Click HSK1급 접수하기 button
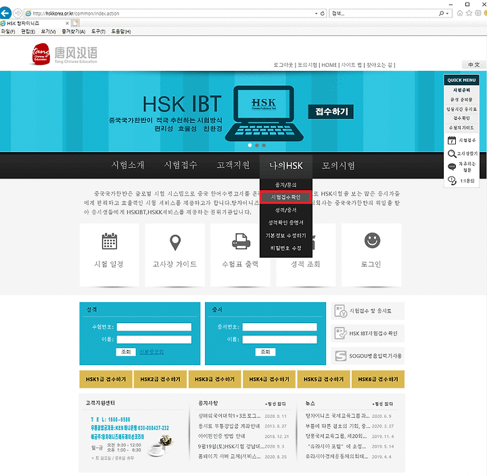The width and height of the screenshot is (487, 476). [106, 379]
